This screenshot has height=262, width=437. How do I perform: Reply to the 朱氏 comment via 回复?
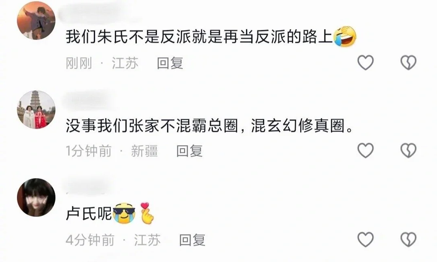[x=170, y=63]
